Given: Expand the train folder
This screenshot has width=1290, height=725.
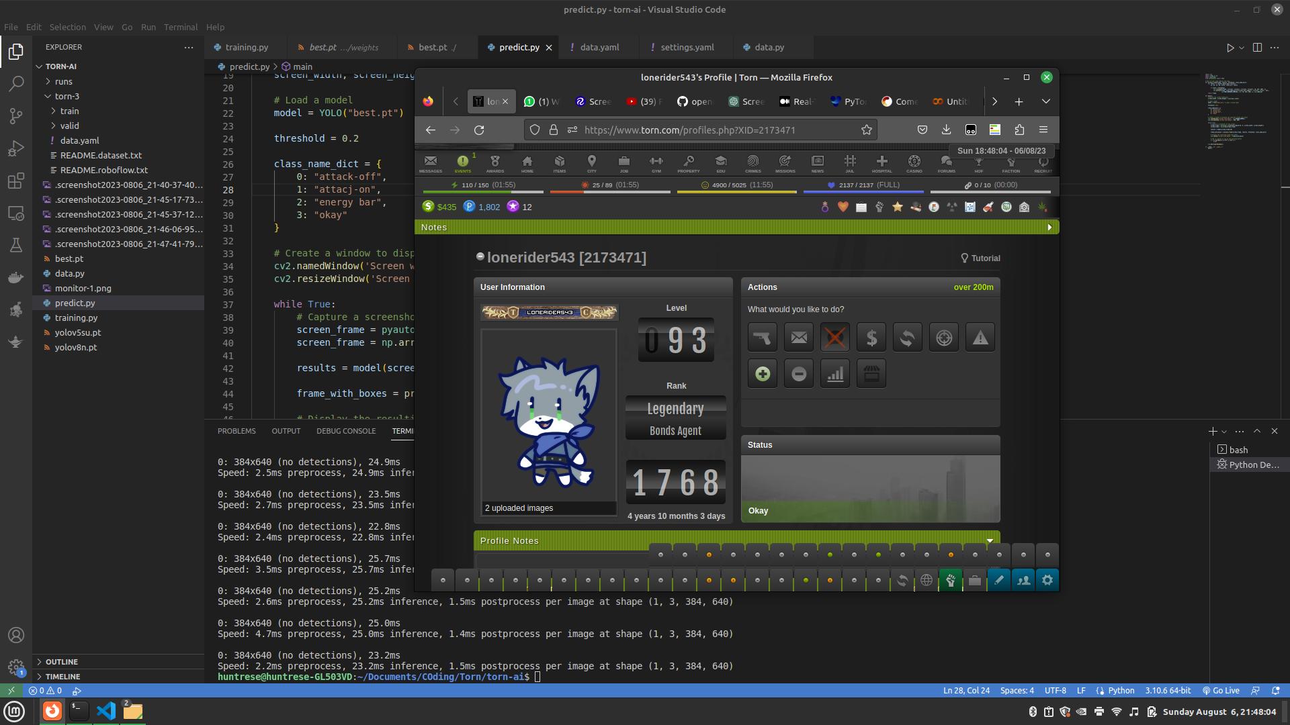Looking at the screenshot, I should pyautogui.click(x=69, y=111).
